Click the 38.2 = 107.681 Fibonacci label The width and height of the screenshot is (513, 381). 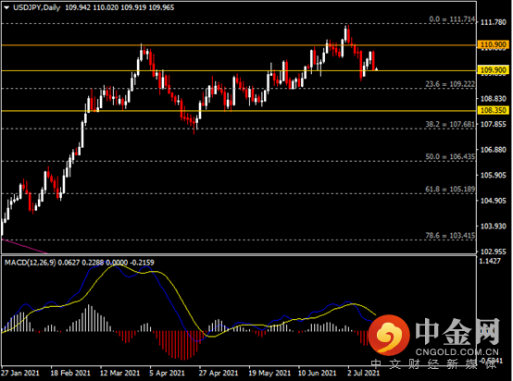pyautogui.click(x=450, y=124)
